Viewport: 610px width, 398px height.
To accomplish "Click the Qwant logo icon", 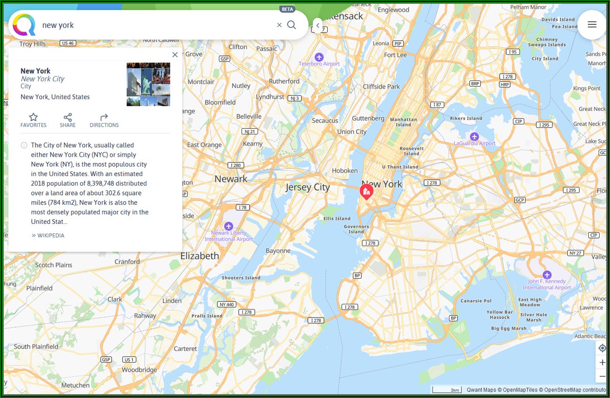I will point(24,25).
